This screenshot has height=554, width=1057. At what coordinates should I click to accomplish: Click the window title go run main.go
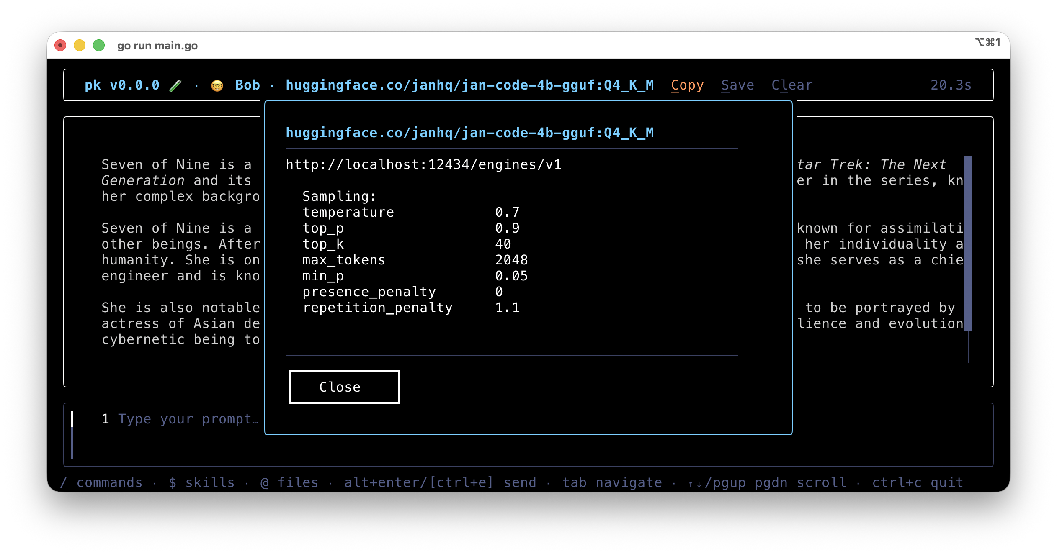coord(157,46)
